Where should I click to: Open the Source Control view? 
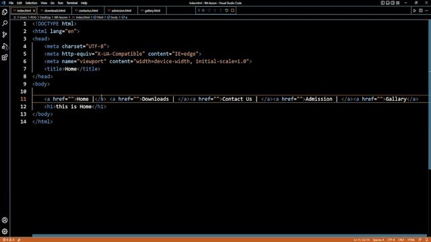point(5,34)
